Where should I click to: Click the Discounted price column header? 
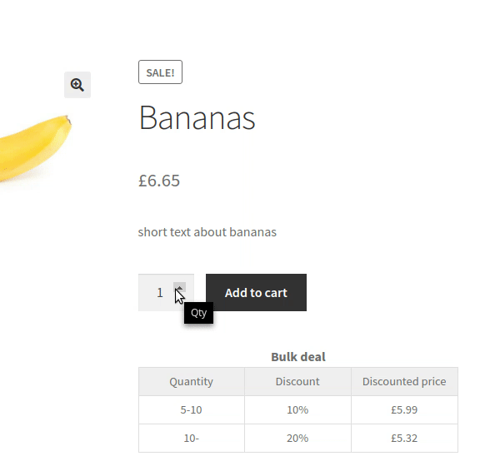click(404, 381)
